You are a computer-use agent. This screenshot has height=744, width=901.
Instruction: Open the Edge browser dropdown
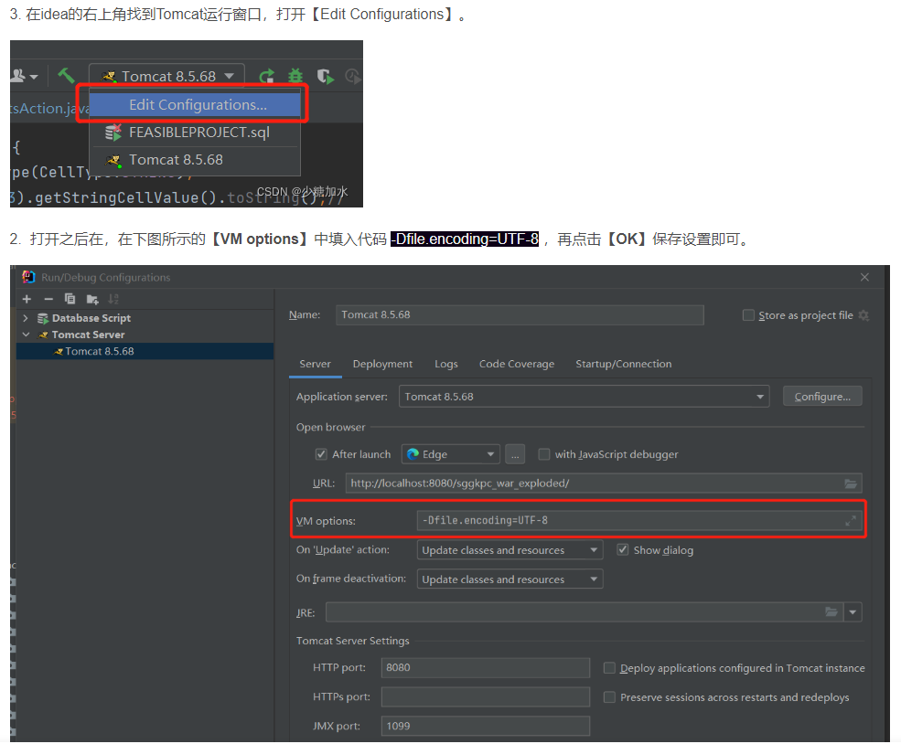pyautogui.click(x=450, y=454)
